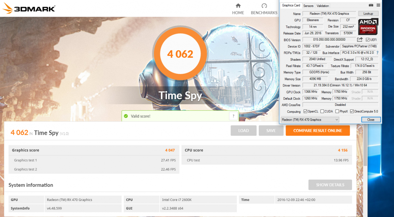Export BIOS with the share arrow icon
Image resolution: width=394 pixels, height=217 pixels.
point(360,39)
